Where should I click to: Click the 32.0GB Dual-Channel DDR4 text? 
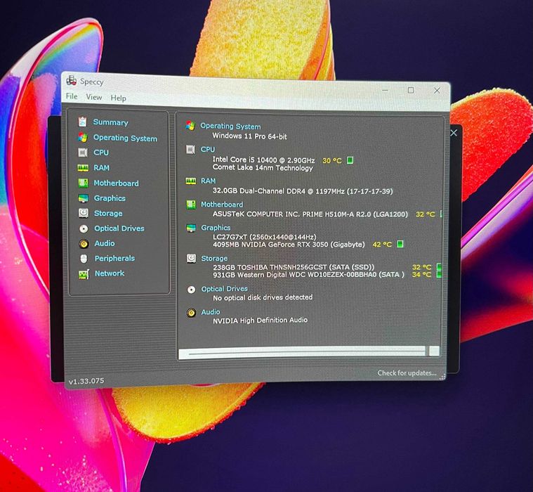coord(303,191)
